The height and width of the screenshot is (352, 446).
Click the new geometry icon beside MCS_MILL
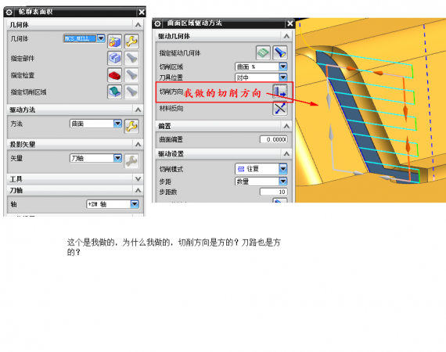[x=114, y=41]
